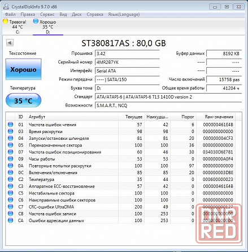Click the blue status icon for attribute 0C
248x252 pixels.
11,173
